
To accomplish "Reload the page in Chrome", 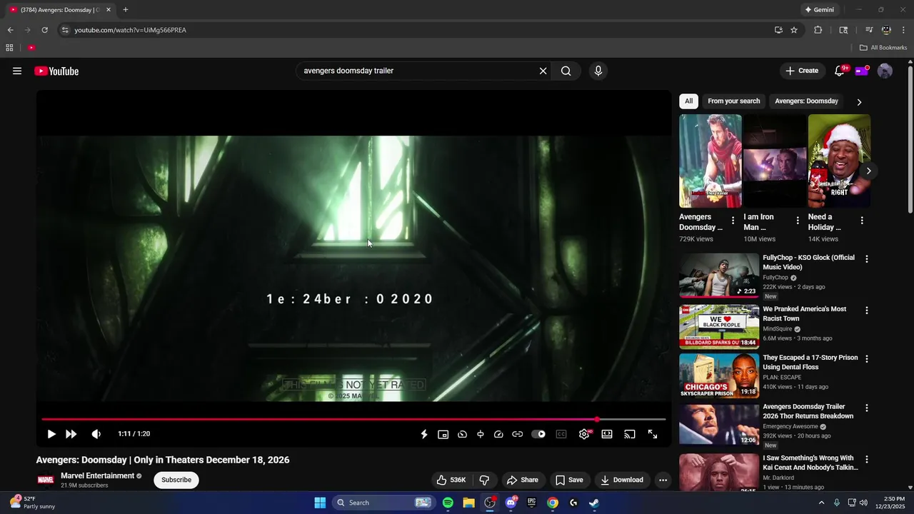I will click(44, 30).
